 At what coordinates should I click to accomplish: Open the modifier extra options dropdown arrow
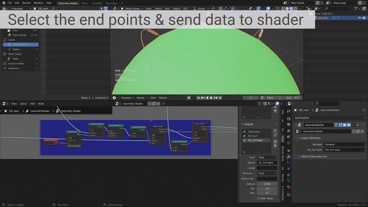pos(353,125)
